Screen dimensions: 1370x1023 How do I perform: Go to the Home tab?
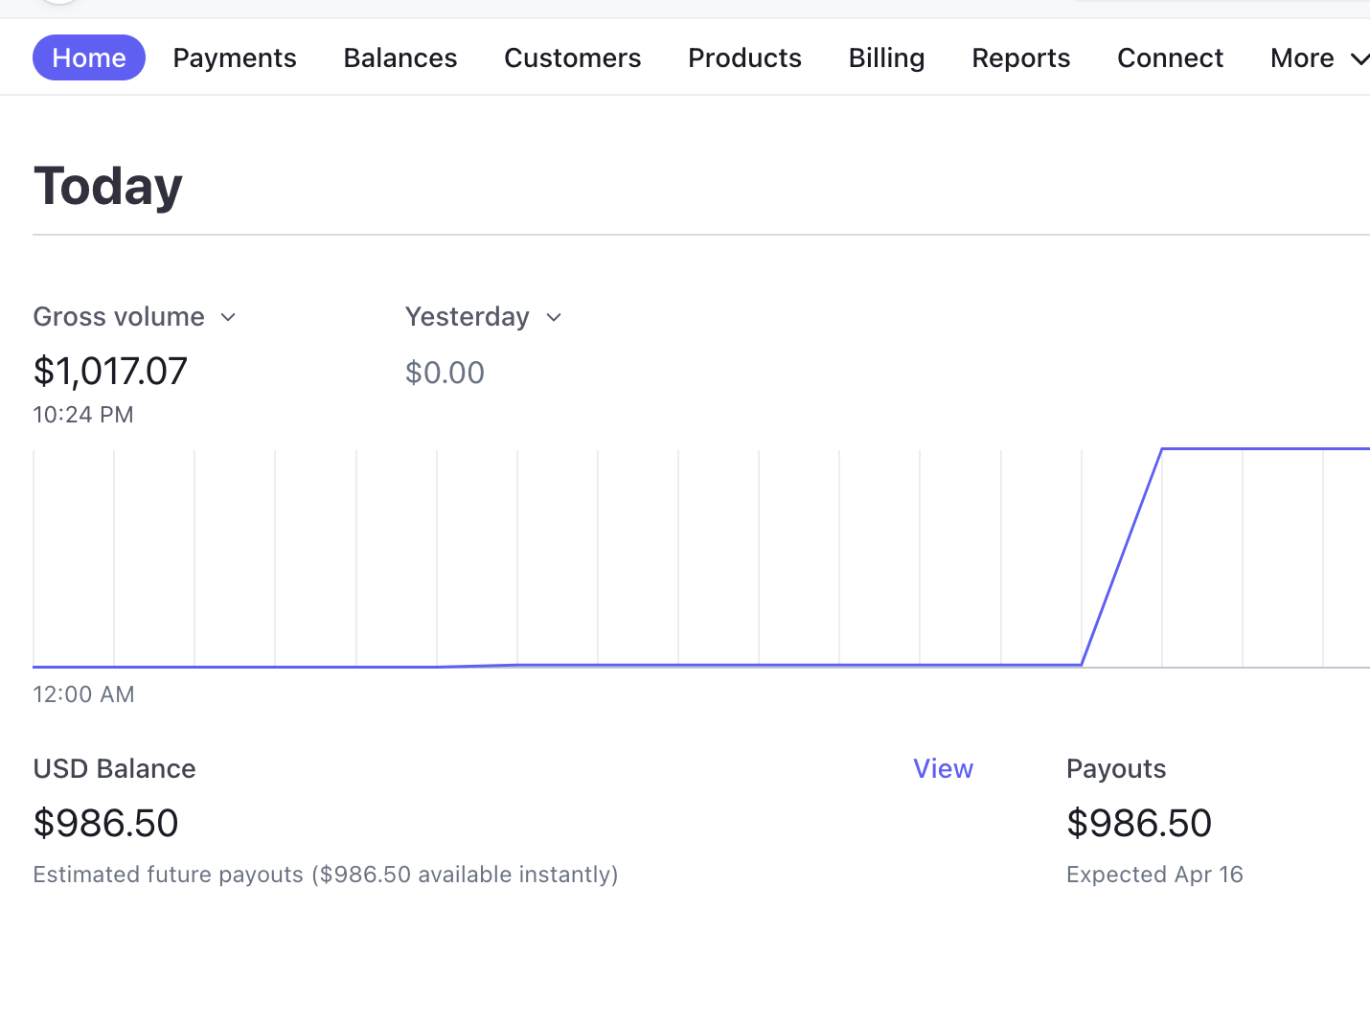point(88,57)
